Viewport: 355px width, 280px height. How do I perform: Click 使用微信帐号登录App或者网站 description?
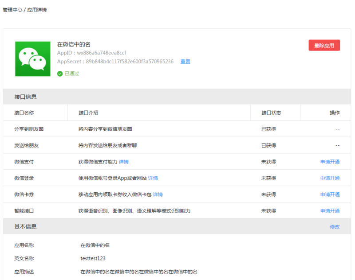point(113,178)
